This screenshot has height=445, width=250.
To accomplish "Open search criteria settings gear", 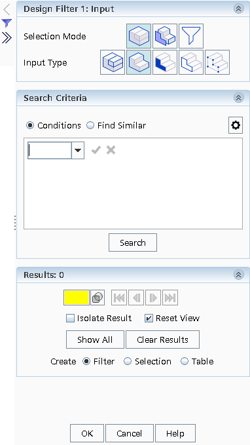I will click(x=236, y=125).
